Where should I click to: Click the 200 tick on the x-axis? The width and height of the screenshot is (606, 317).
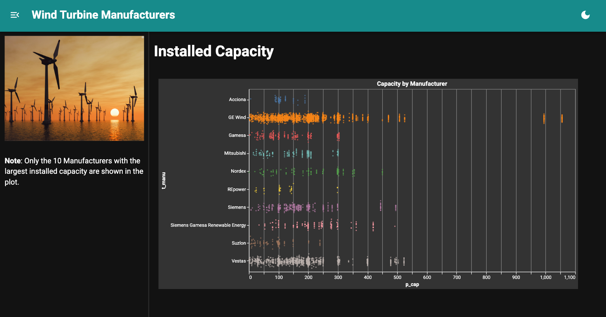(x=308, y=277)
